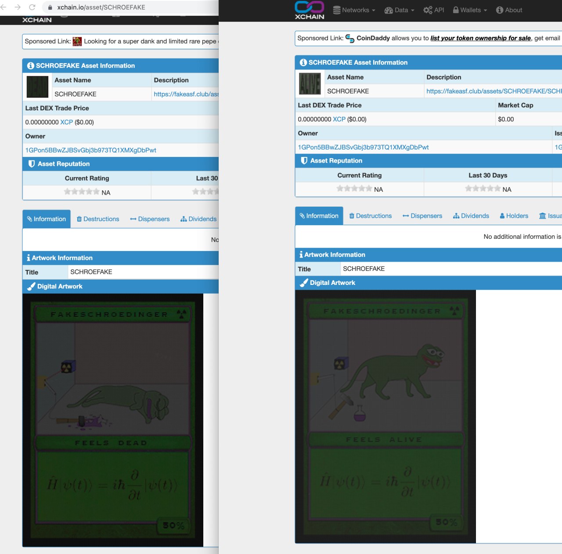This screenshot has width=562, height=554.
Task: Open the 'Looking for a super dank' sponsored link
Action: [x=151, y=41]
